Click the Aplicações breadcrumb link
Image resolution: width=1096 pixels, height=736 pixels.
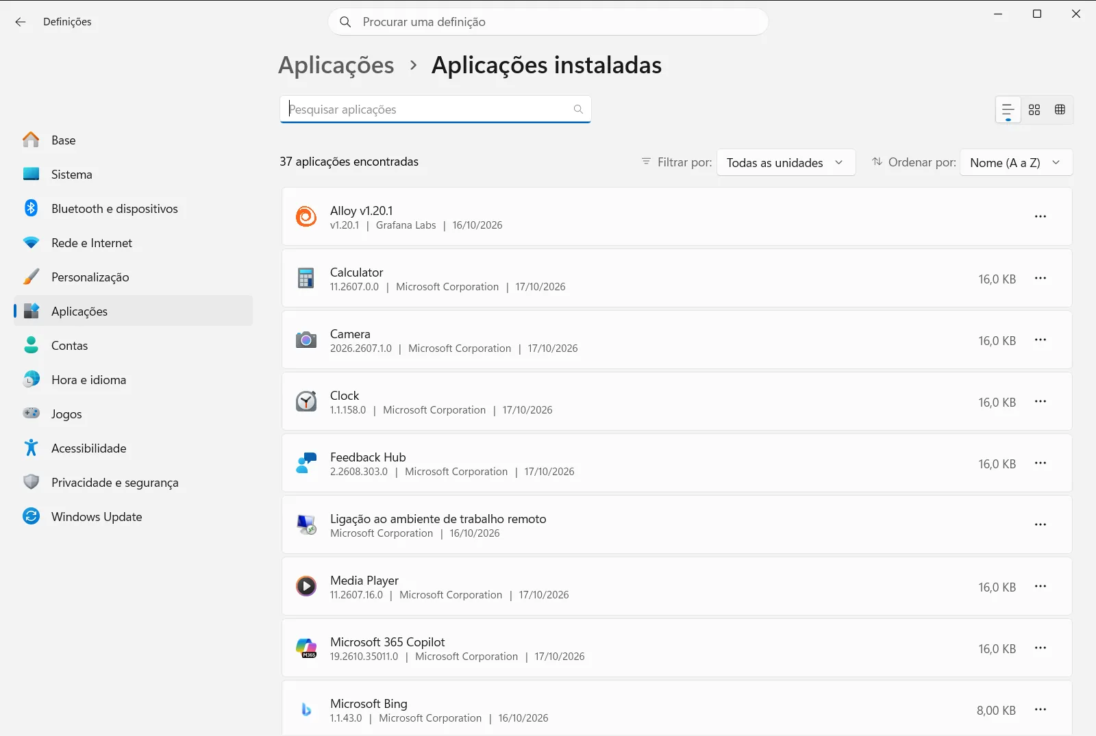pos(336,65)
